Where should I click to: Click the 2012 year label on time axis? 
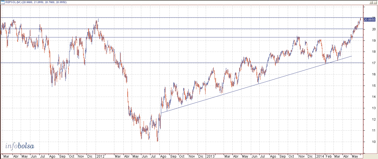[100, 156]
